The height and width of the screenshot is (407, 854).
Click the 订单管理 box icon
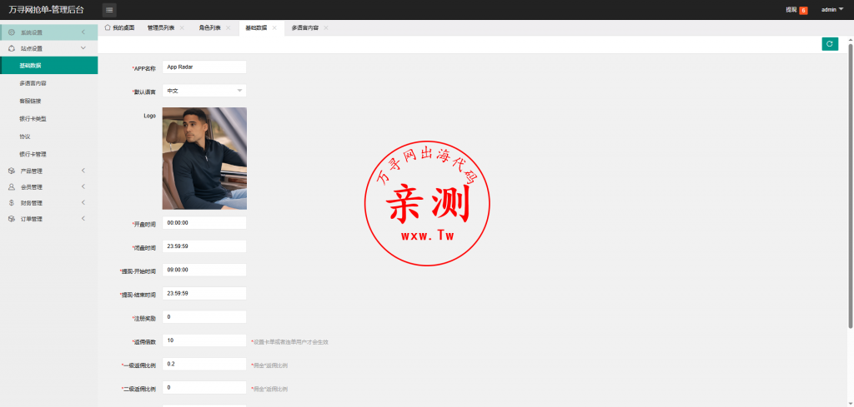(x=12, y=219)
